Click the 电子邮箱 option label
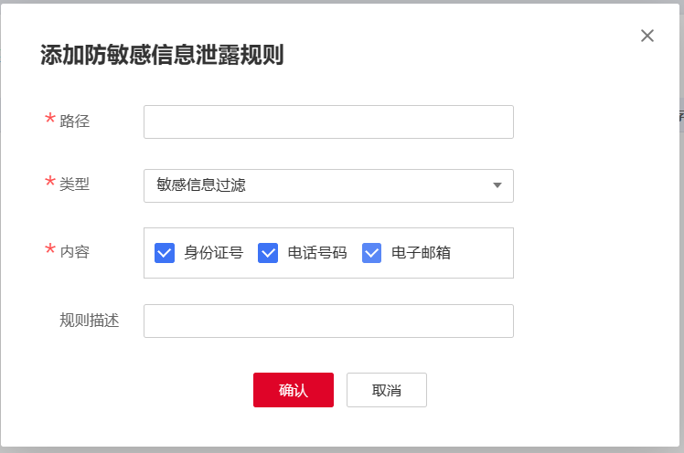This screenshot has width=684, height=453. [421, 253]
